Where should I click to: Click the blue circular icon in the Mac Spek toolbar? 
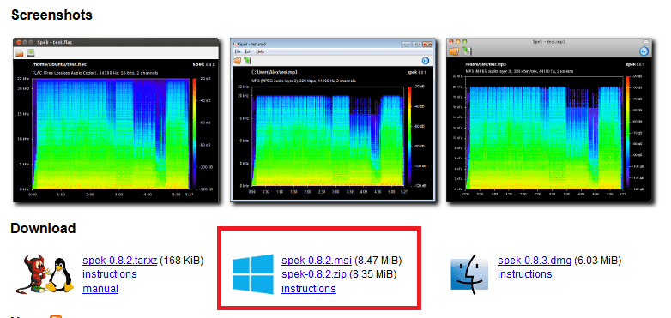644,51
